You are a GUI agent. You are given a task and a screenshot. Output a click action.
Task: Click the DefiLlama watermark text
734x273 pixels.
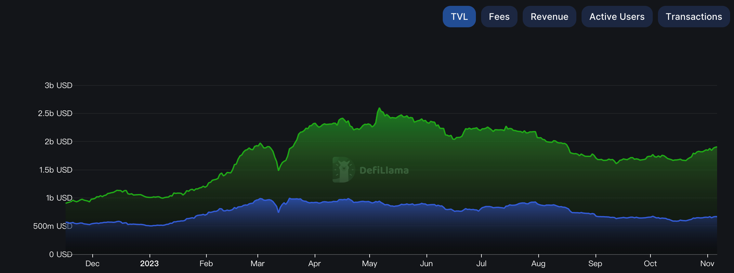384,170
